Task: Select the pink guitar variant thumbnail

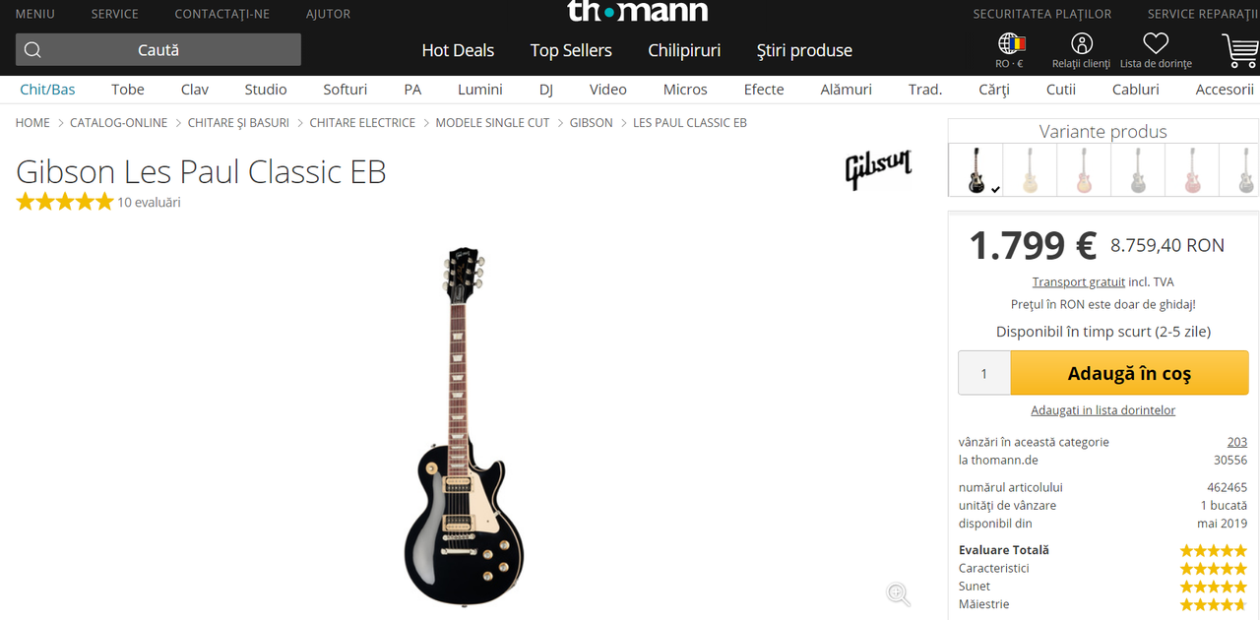Action: [1191, 170]
